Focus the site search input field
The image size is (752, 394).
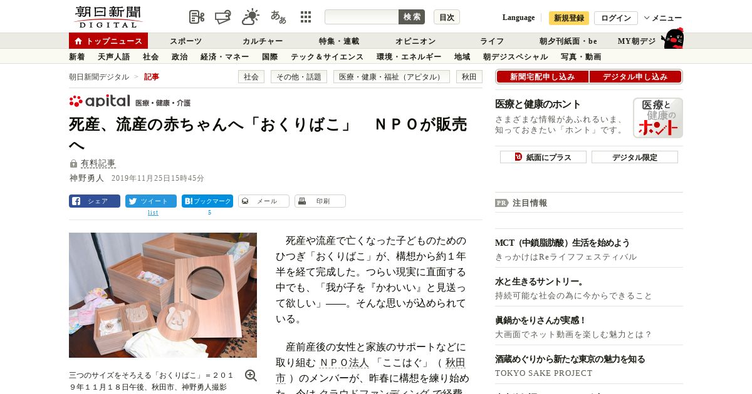click(x=362, y=17)
